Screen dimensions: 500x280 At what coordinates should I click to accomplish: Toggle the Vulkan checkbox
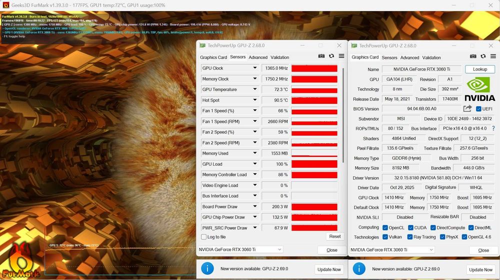coord(385,237)
